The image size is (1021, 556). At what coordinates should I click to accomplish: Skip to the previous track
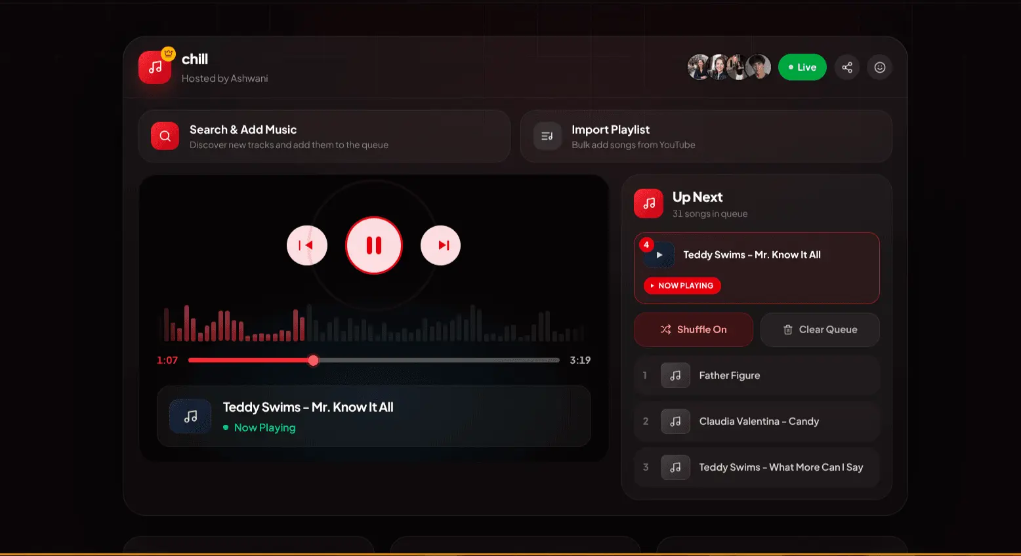(x=307, y=245)
